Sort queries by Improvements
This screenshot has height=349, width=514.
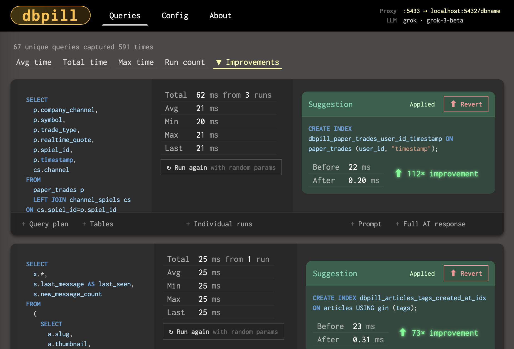click(x=248, y=62)
